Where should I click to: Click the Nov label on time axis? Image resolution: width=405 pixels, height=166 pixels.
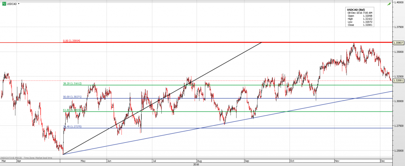(x=337, y=161)
